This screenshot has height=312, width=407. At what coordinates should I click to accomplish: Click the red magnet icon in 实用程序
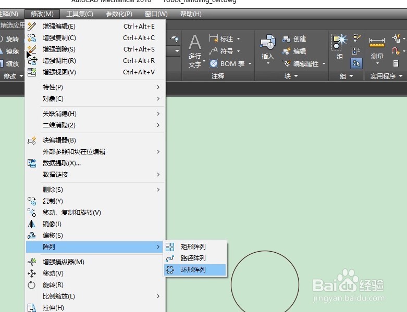395,51
